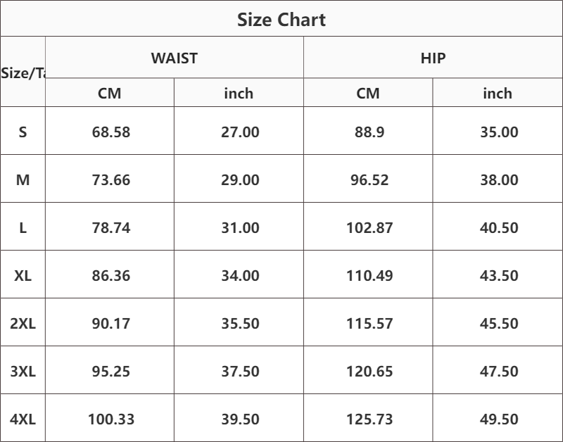The image size is (563, 442).
Task: Click the 2XL row label
Action: (23, 324)
